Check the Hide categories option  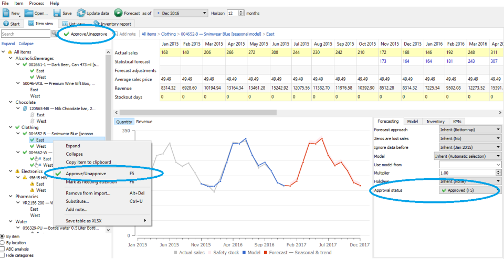pyautogui.click(x=3, y=255)
